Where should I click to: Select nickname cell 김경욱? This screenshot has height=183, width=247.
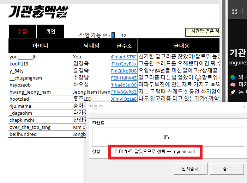point(91,64)
